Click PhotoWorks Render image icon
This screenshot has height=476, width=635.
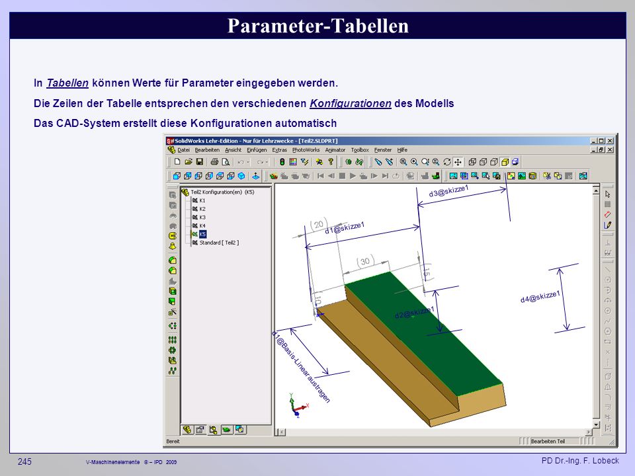pos(454,176)
